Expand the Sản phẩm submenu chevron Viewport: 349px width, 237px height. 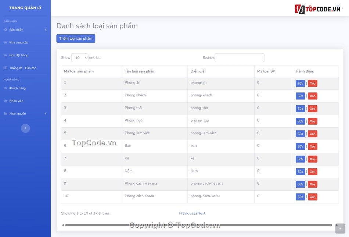45,30
